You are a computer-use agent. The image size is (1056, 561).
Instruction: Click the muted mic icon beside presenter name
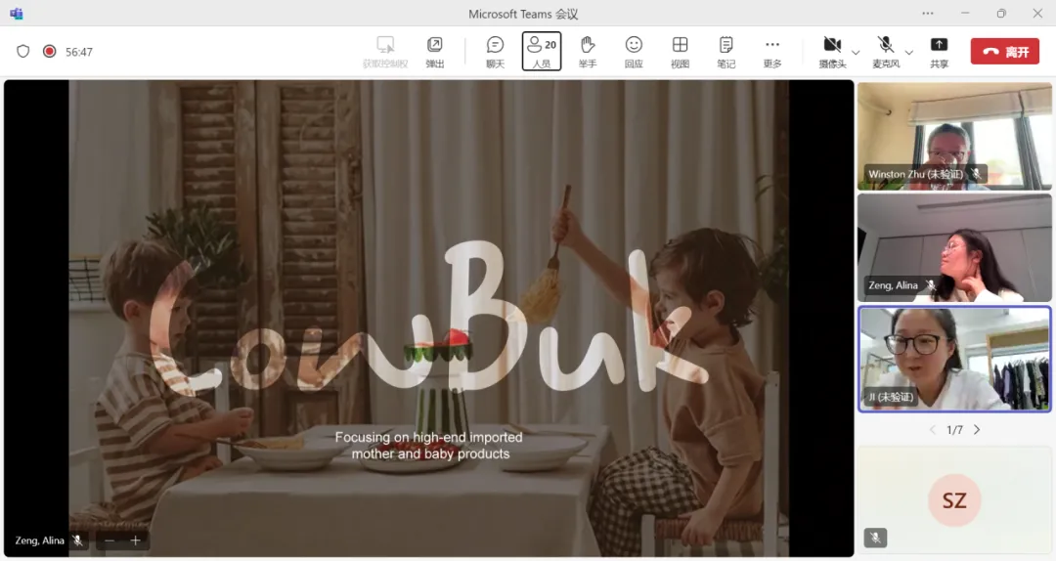click(x=78, y=540)
